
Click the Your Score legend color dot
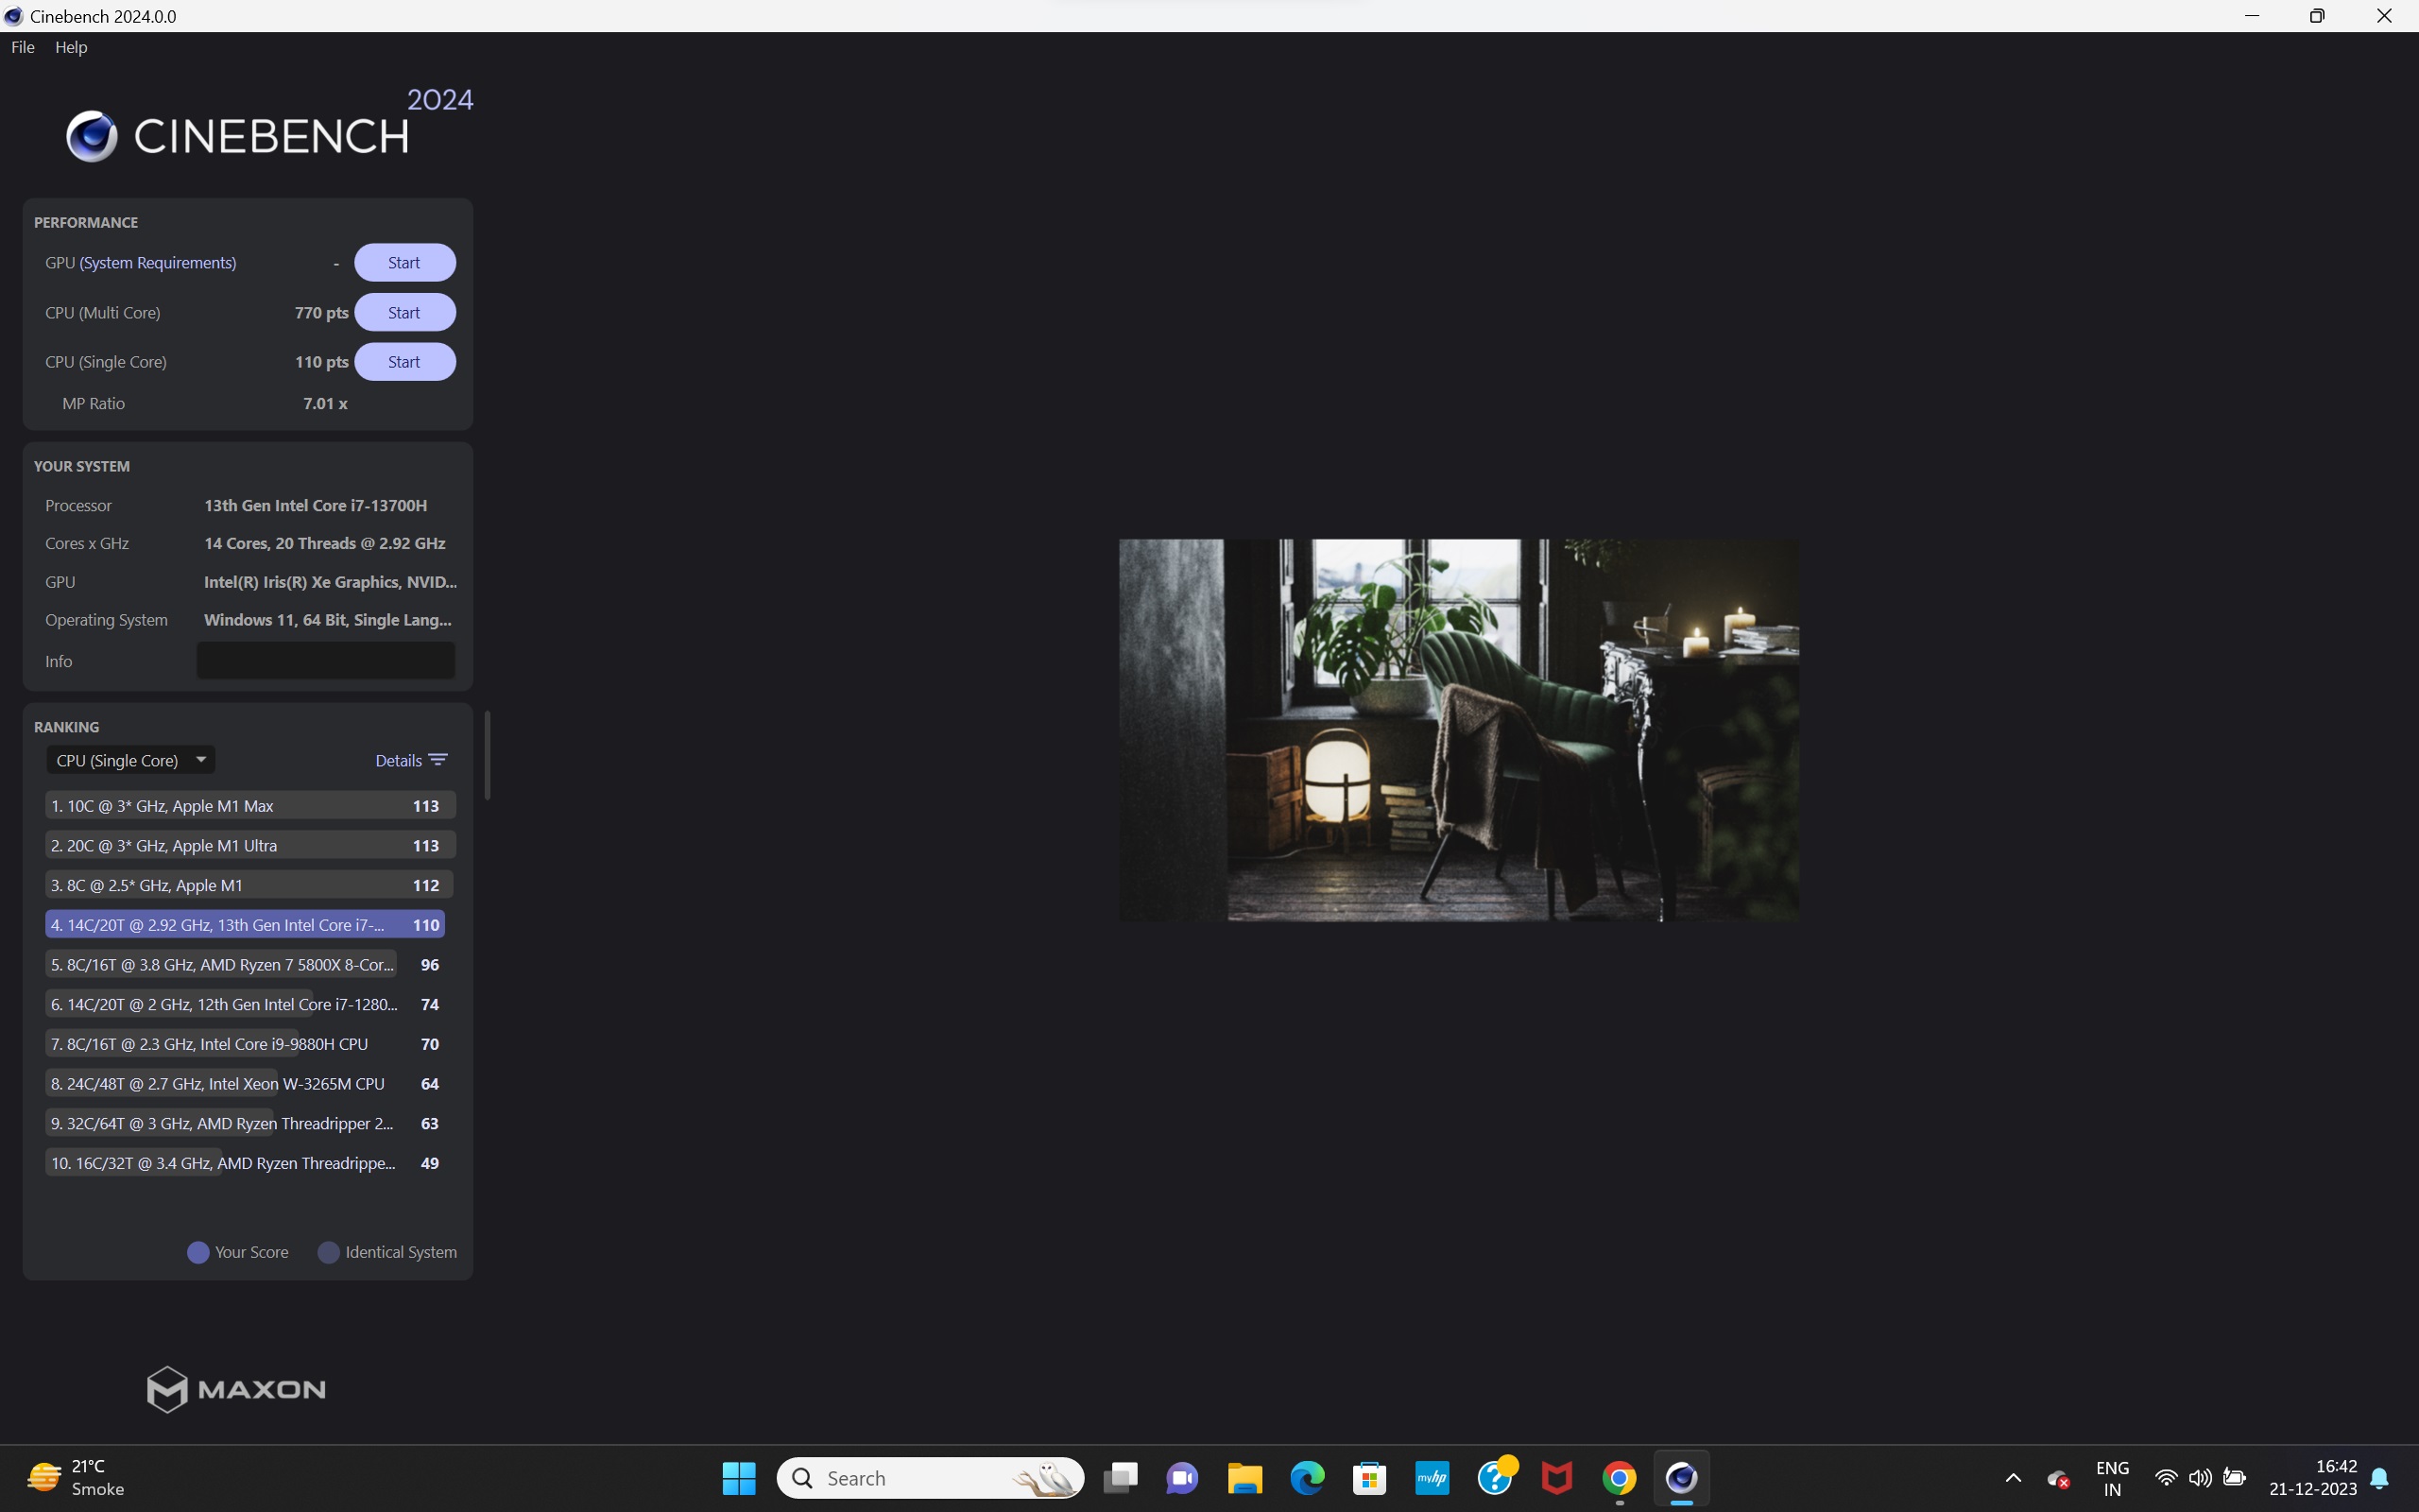(x=197, y=1252)
